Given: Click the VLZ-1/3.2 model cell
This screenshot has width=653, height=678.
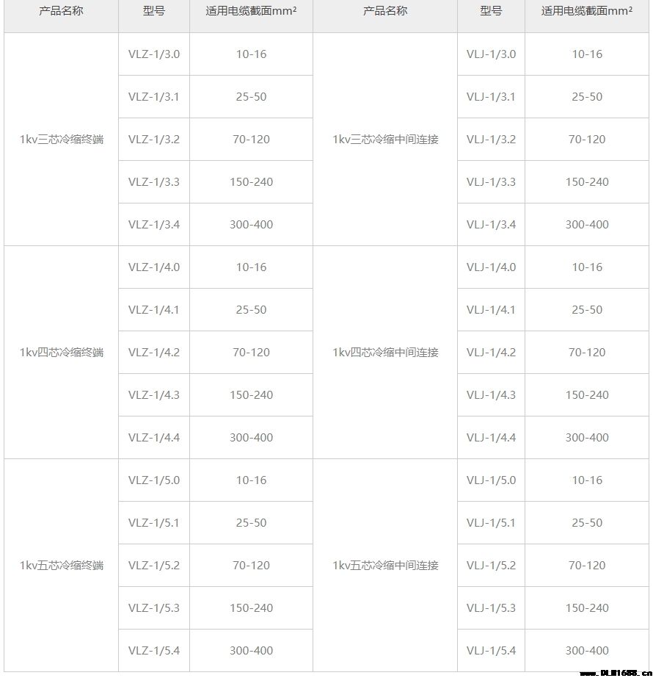Looking at the screenshot, I should pos(154,140).
